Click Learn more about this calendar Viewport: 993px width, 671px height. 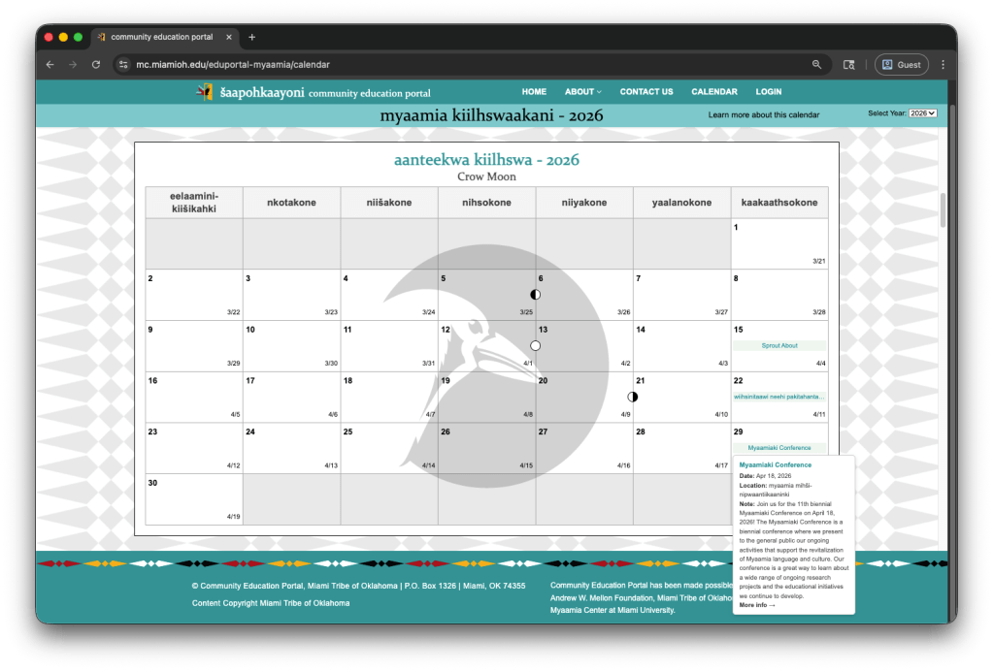[x=763, y=113]
